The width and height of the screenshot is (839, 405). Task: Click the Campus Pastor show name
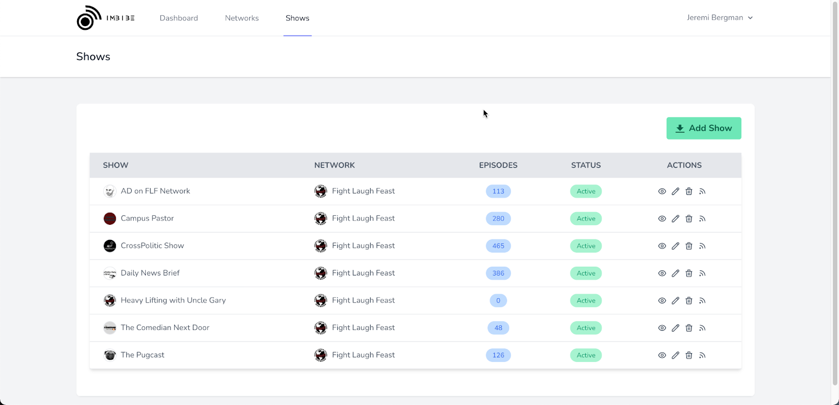point(147,218)
